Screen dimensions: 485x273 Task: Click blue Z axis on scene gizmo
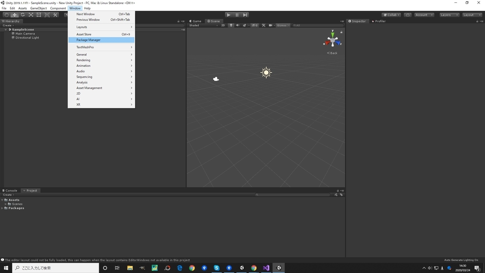pyautogui.click(x=339, y=42)
